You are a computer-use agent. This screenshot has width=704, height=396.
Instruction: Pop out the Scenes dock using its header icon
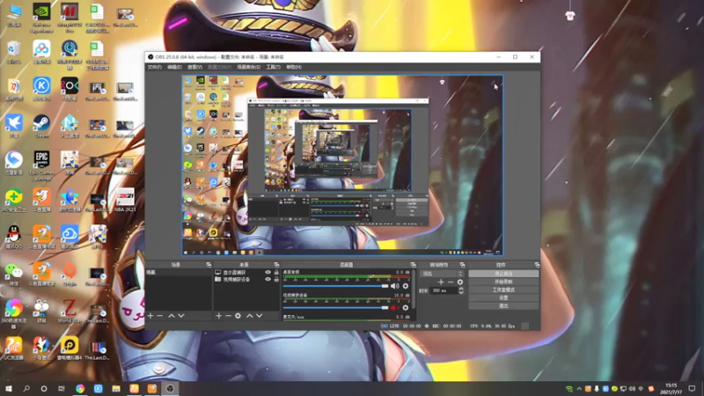pyautogui.click(x=209, y=265)
